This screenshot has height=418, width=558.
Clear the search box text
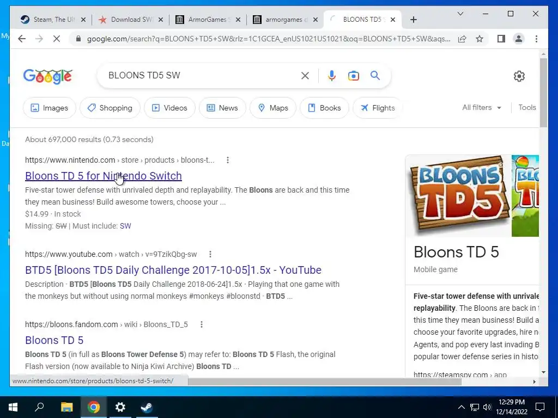click(x=305, y=75)
